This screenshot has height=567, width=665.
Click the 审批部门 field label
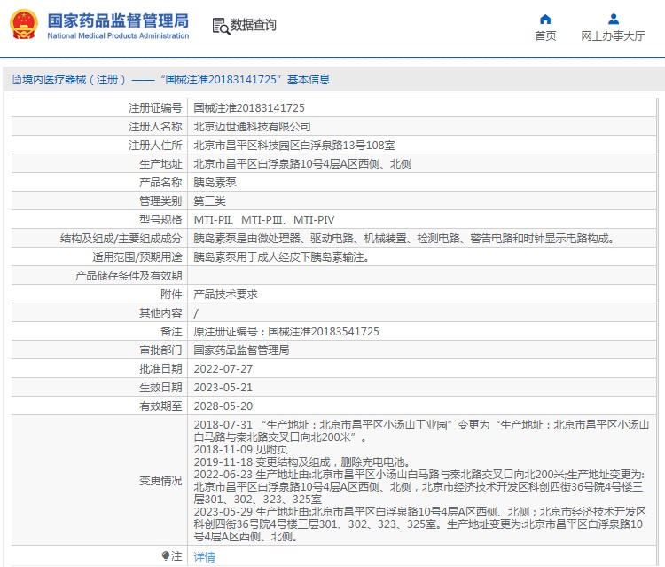(160, 350)
